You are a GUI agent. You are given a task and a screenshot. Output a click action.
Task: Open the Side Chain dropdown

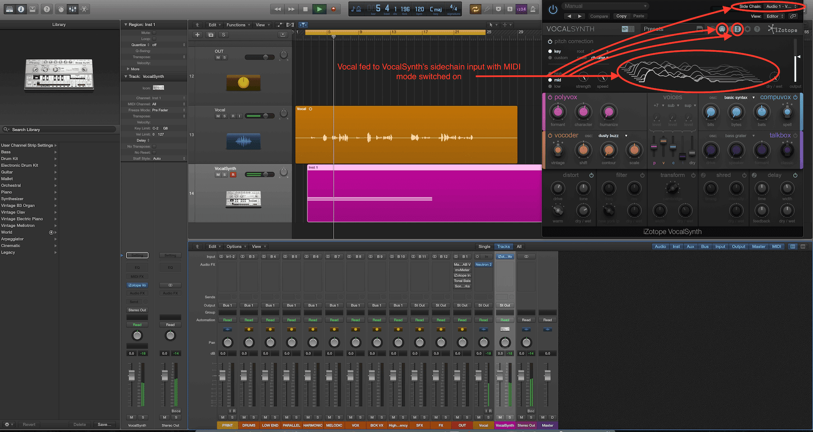tap(781, 6)
